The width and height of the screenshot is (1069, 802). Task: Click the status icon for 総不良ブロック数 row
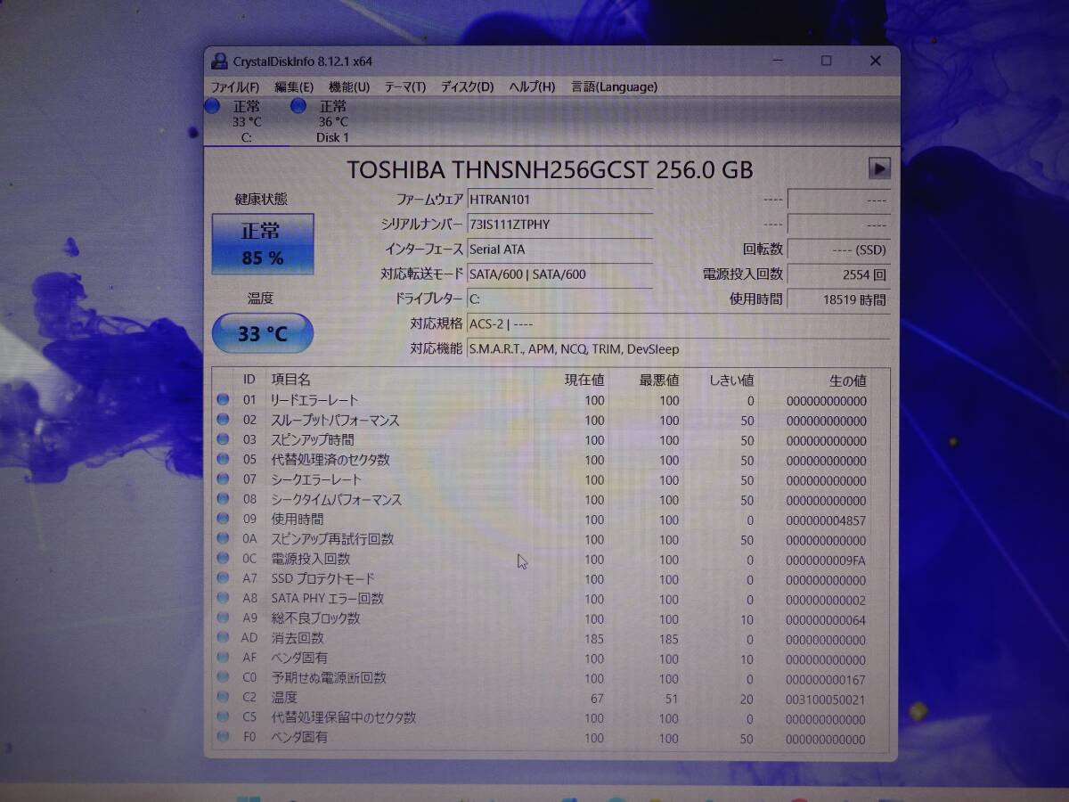(223, 618)
